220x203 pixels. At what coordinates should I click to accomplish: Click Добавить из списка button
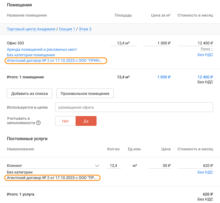pyautogui.click(x=29, y=94)
